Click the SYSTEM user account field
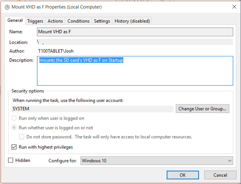The width and height of the screenshot is (241, 184). point(93,109)
